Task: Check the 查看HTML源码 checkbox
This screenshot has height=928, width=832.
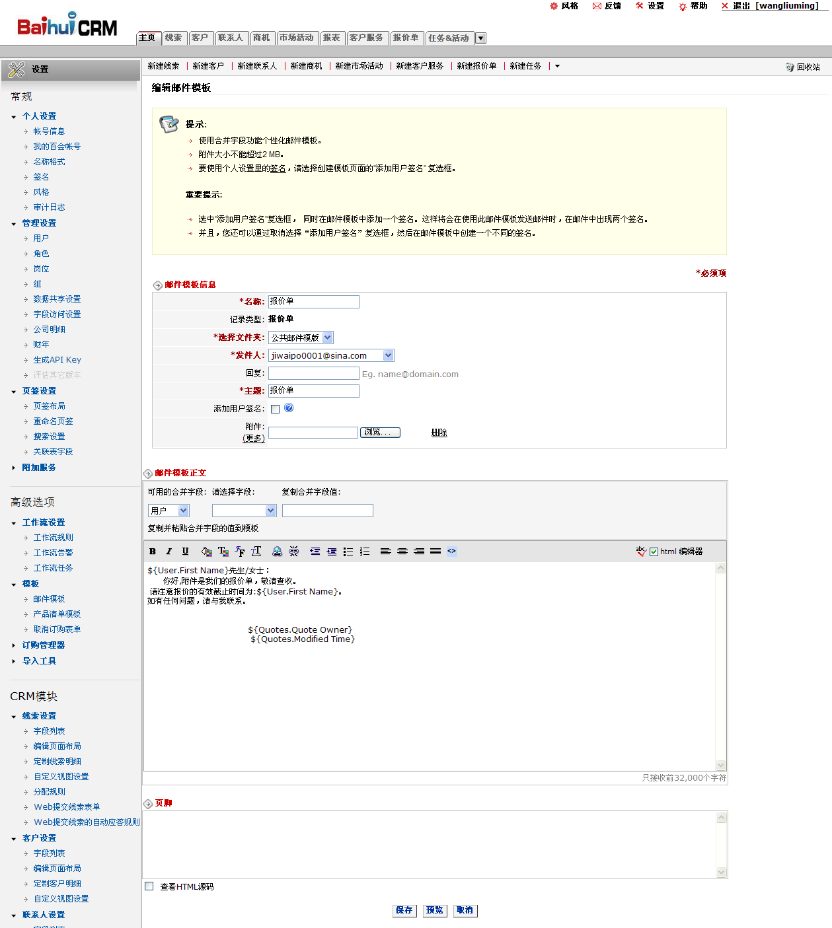Action: pos(149,886)
